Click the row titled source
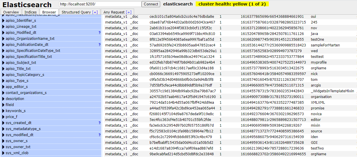This screenshot has width=357, height=157. tap(230, 131)
